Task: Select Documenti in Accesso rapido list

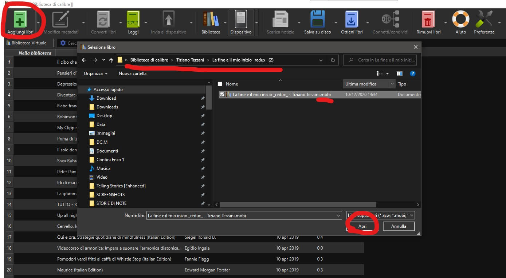Action: coord(107,151)
